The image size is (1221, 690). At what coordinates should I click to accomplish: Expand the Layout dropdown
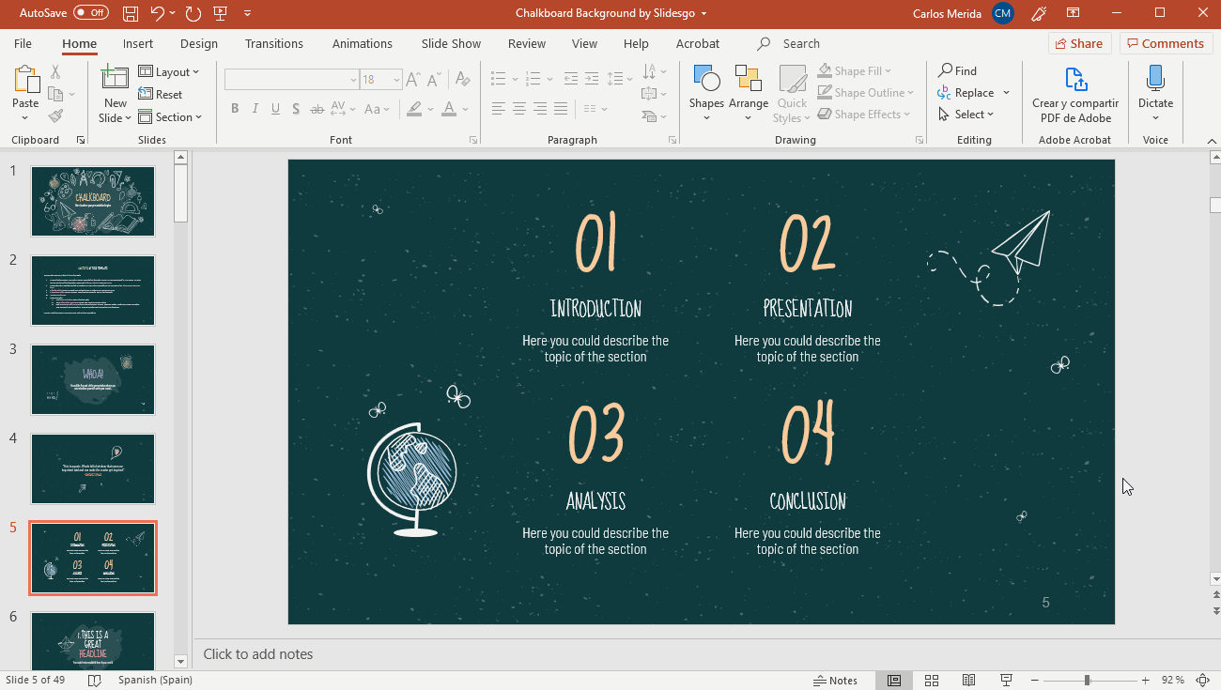pos(169,71)
